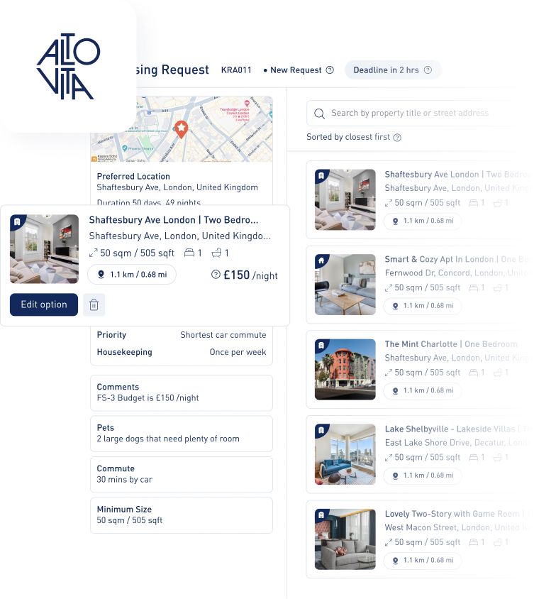Screen dimensions: 534x599
Task: Click Sorted by closest first label
Action: pos(348,137)
